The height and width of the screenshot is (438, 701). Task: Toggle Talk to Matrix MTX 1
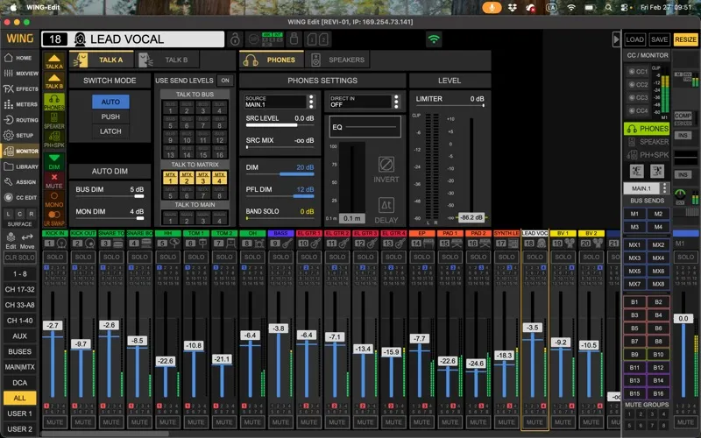(x=170, y=178)
